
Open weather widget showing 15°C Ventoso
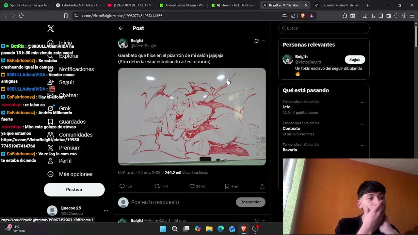(15, 228)
